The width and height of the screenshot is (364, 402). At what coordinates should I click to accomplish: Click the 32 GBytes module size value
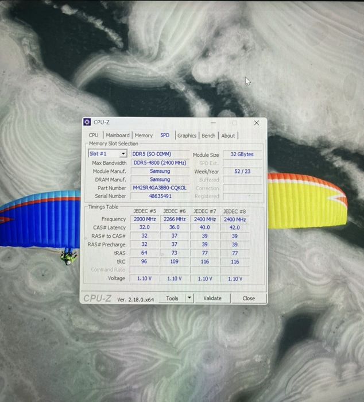coord(242,154)
